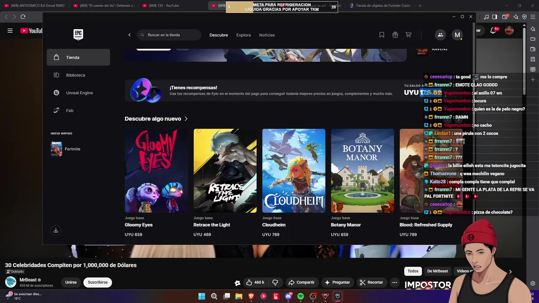
Task: Add item with Brave sidebar plus
Action: click(x=533, y=80)
